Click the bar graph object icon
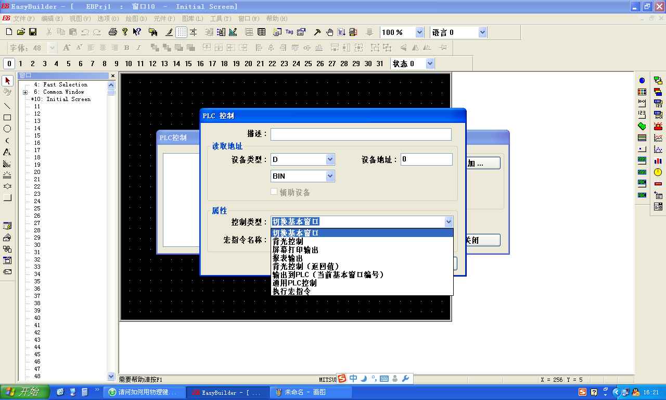The image size is (666, 400). coord(658,161)
